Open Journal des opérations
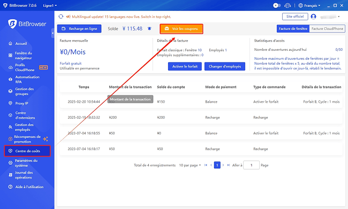 click(24, 175)
